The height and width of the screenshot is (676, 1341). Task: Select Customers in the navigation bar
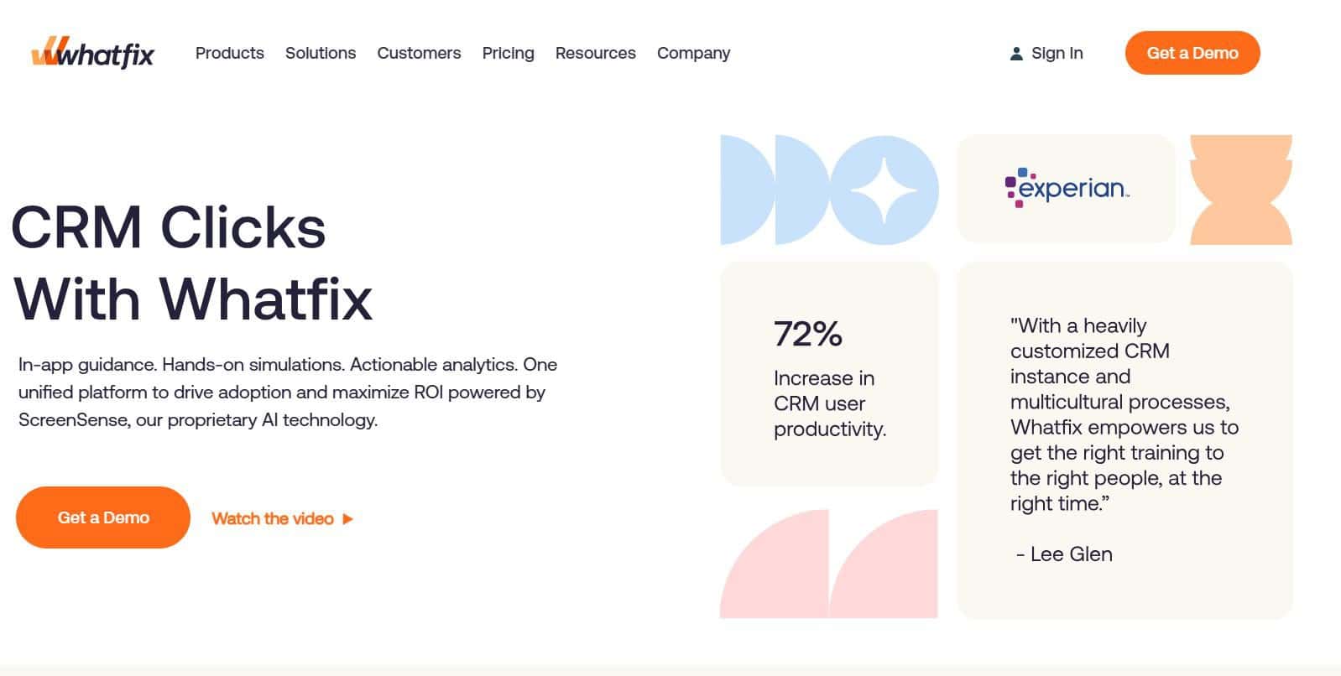[419, 53]
